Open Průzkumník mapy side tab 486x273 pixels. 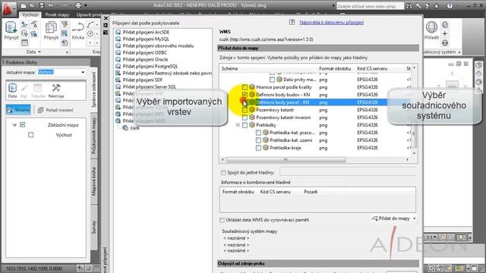click(x=94, y=136)
